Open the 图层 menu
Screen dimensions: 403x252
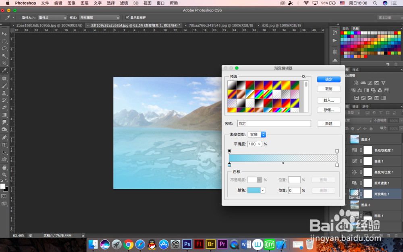click(x=85, y=3)
